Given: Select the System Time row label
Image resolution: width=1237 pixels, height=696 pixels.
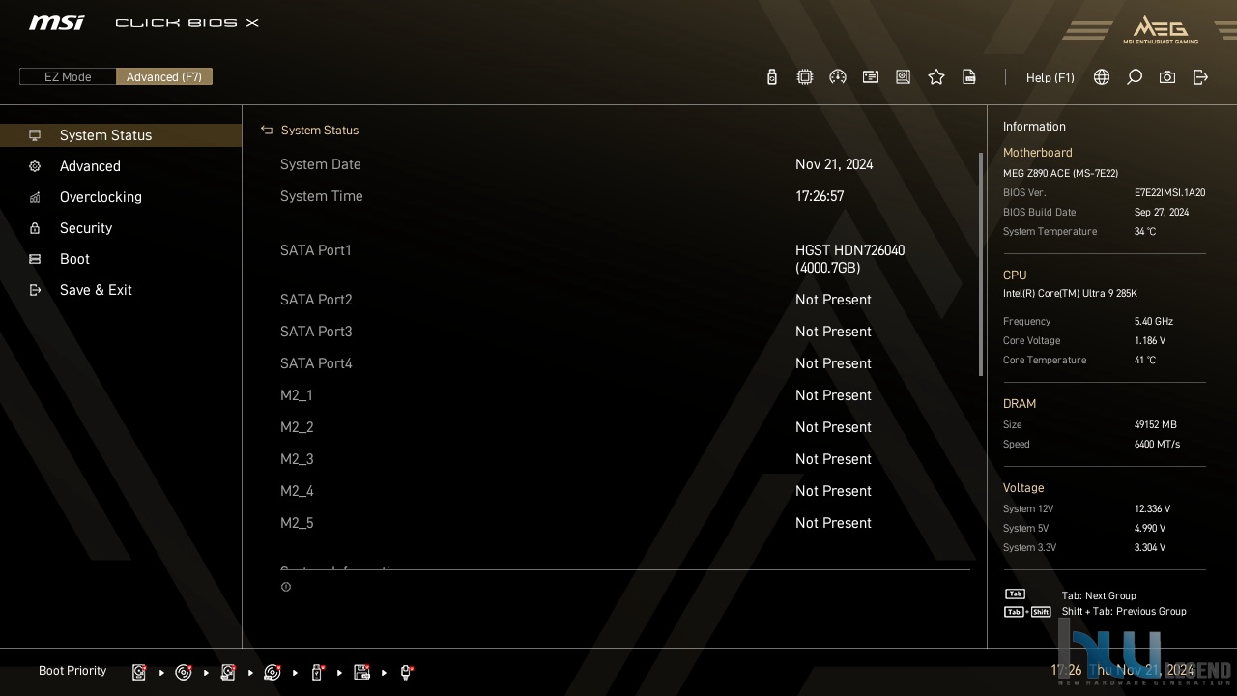Looking at the screenshot, I should pyautogui.click(x=322, y=196).
